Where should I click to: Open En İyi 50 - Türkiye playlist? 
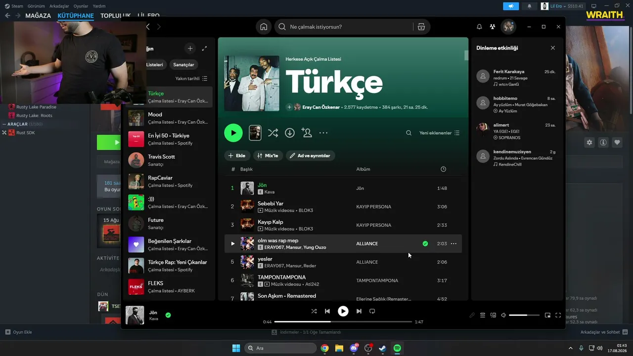[169, 139]
